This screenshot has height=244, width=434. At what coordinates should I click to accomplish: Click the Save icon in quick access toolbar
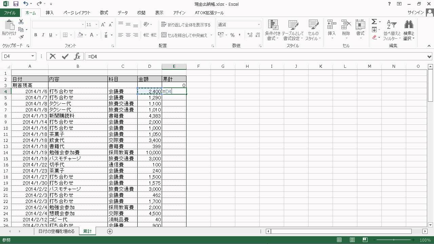pyautogui.click(x=16, y=4)
